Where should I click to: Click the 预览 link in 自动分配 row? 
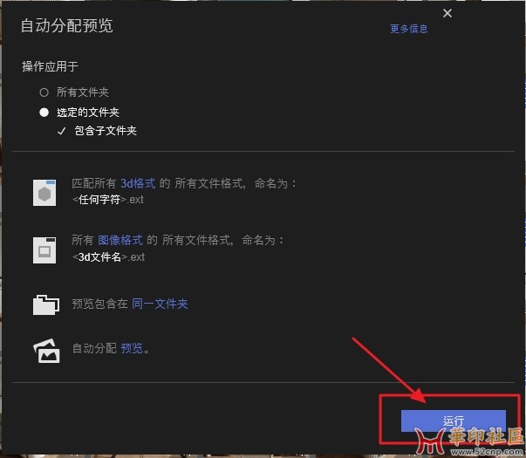click(x=132, y=348)
